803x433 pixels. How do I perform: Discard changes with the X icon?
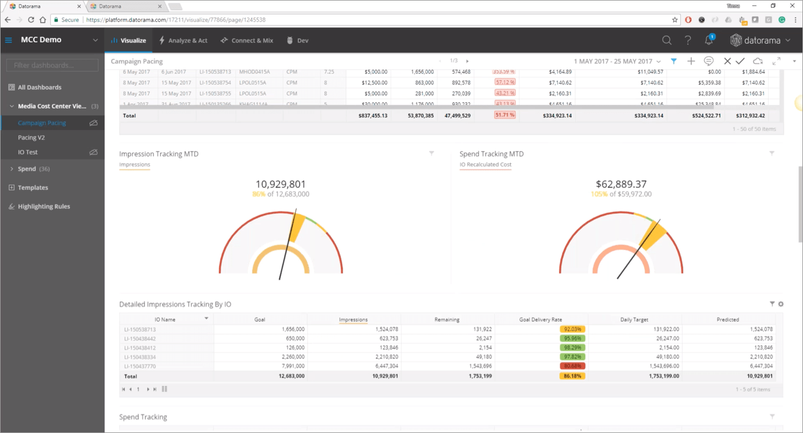click(727, 61)
